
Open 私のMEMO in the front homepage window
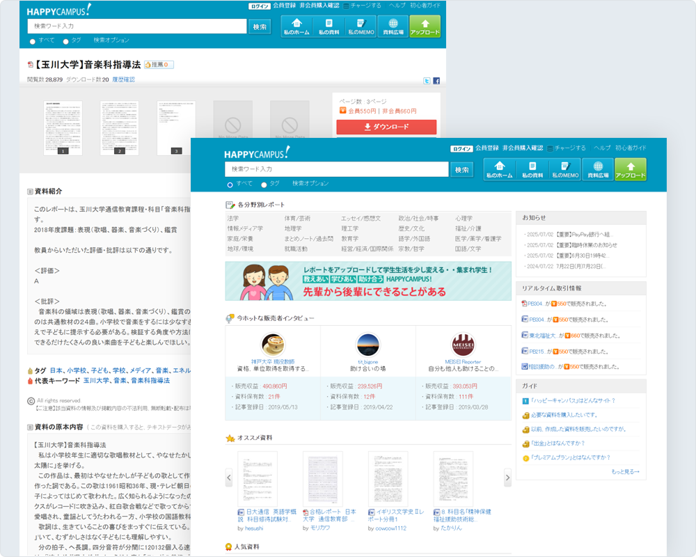pyautogui.click(x=565, y=169)
